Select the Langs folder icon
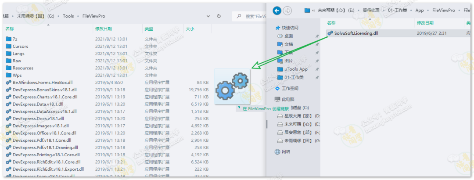Screen dimensions: 474x180 (8, 54)
